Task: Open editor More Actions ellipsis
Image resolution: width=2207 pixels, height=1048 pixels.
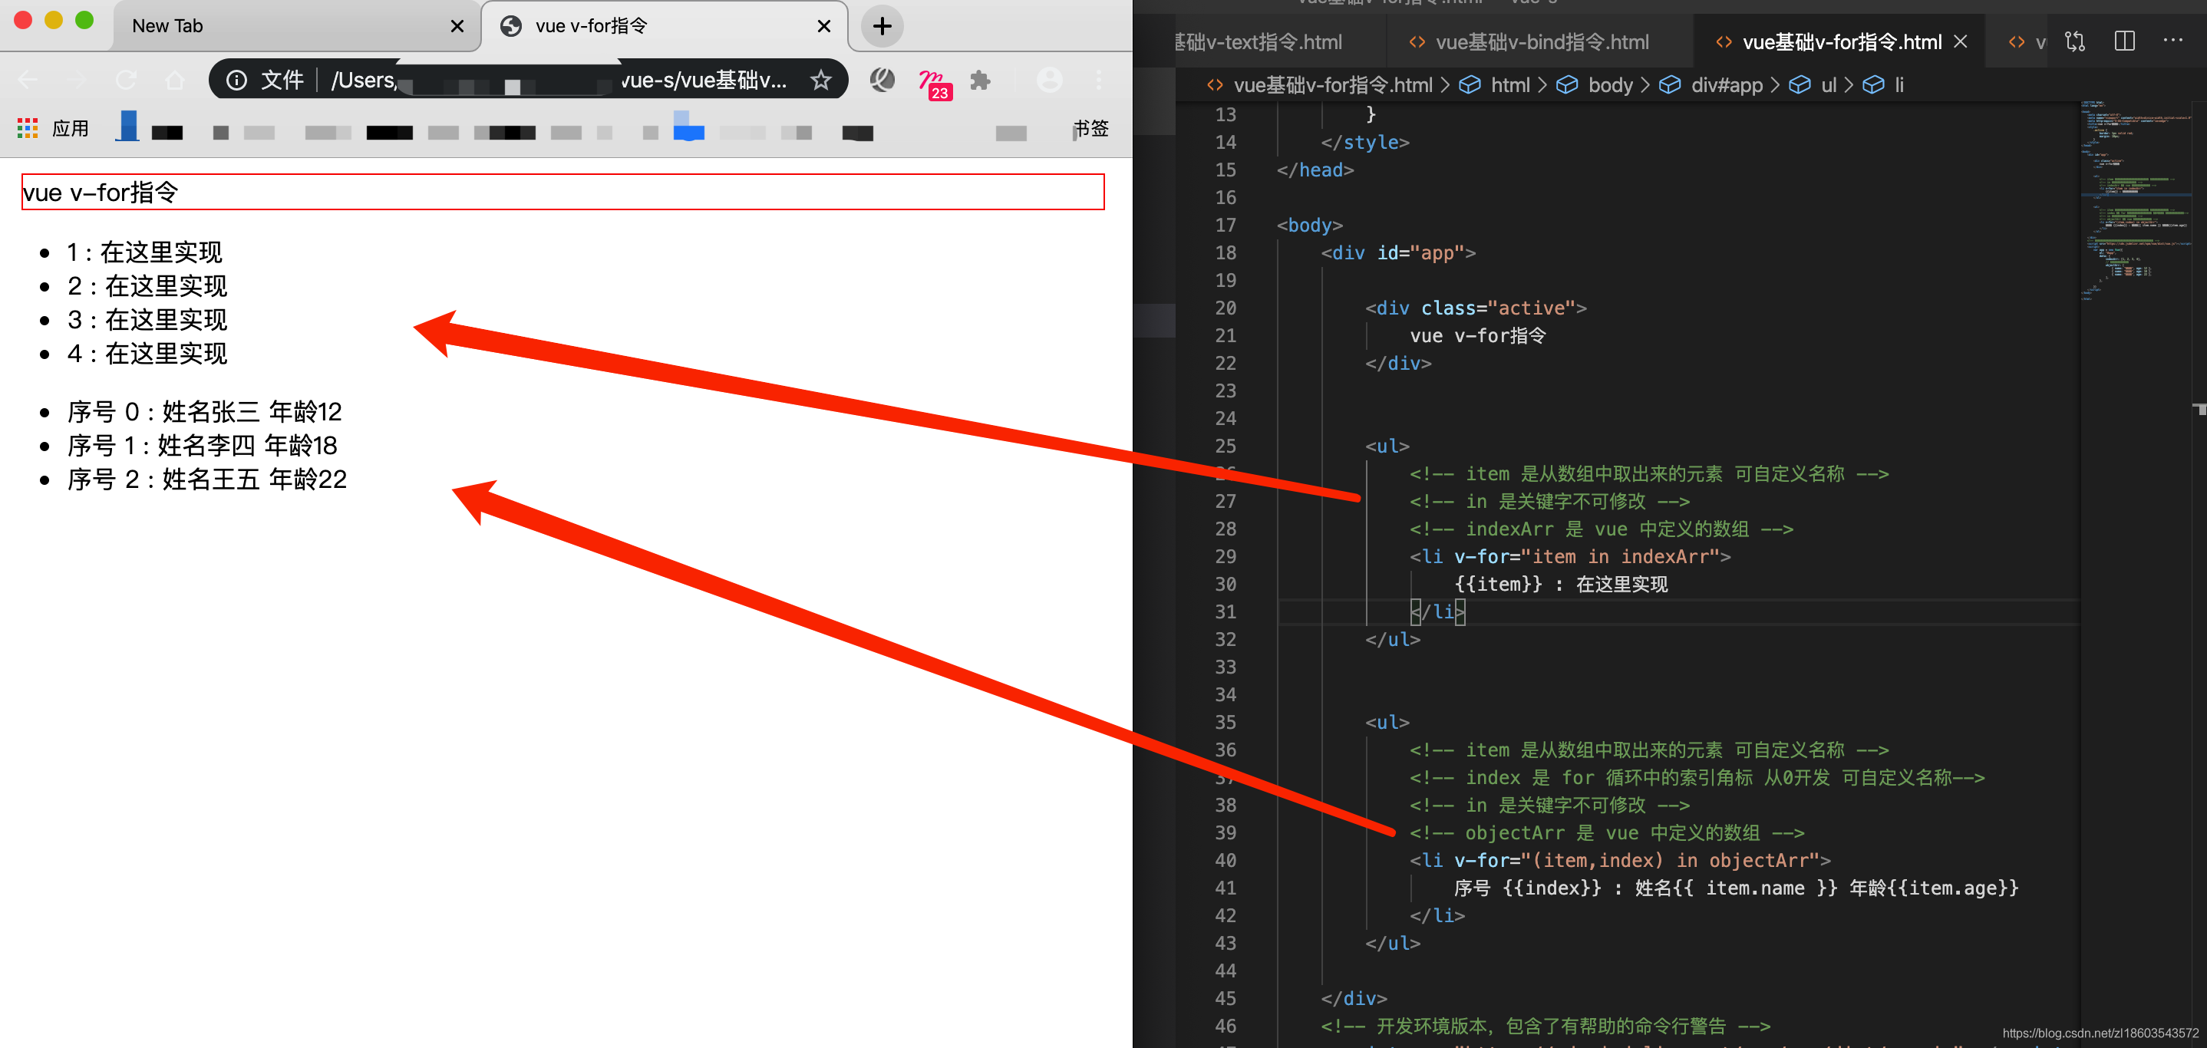Action: [2172, 40]
